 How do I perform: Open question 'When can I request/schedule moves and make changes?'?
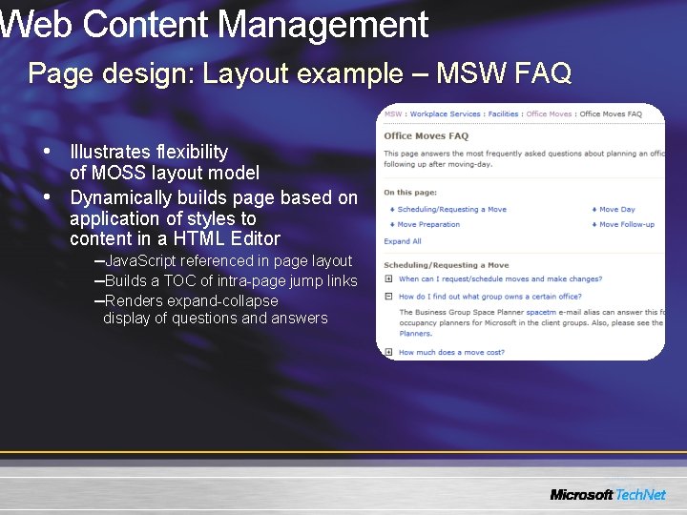coord(500,278)
